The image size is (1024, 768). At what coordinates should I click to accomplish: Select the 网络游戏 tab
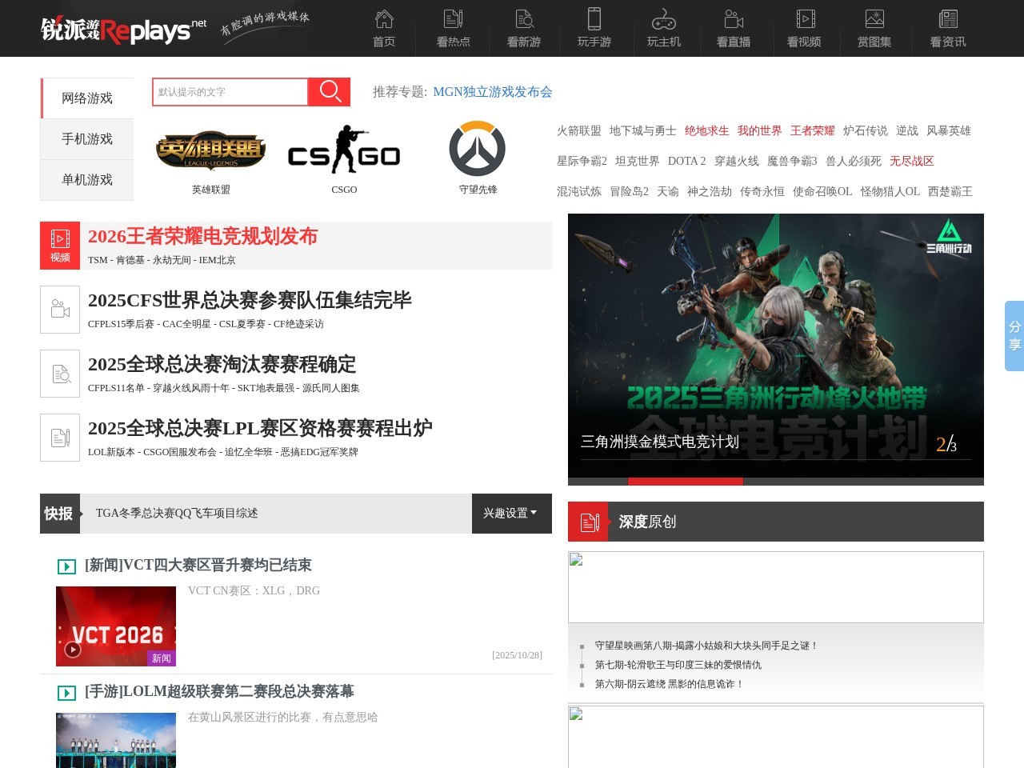(x=87, y=98)
